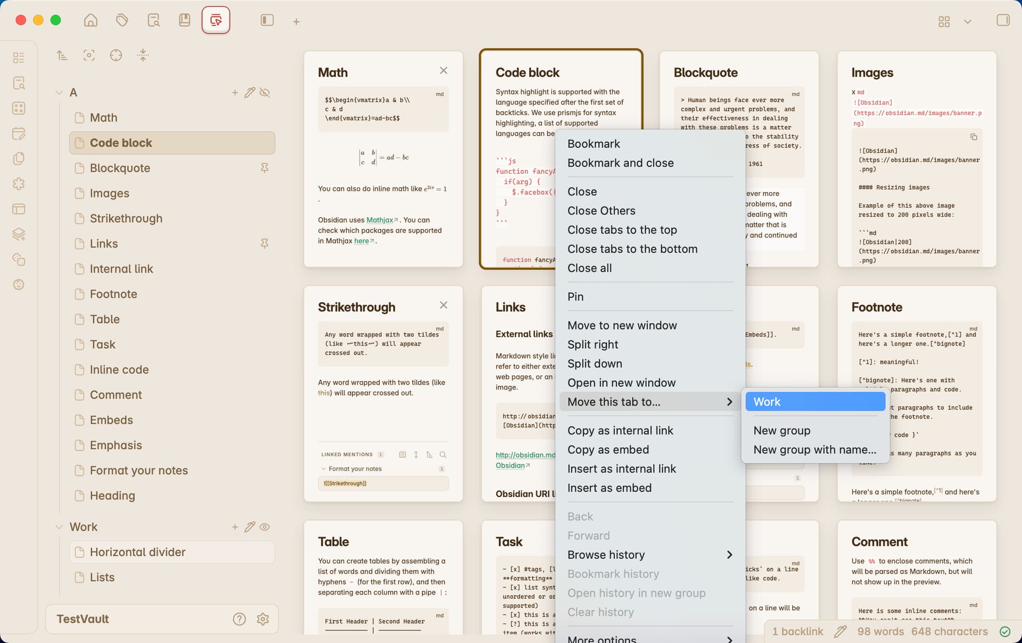Screen dimensions: 1022x643
Task: Collapse group A chevron
Action: point(59,93)
